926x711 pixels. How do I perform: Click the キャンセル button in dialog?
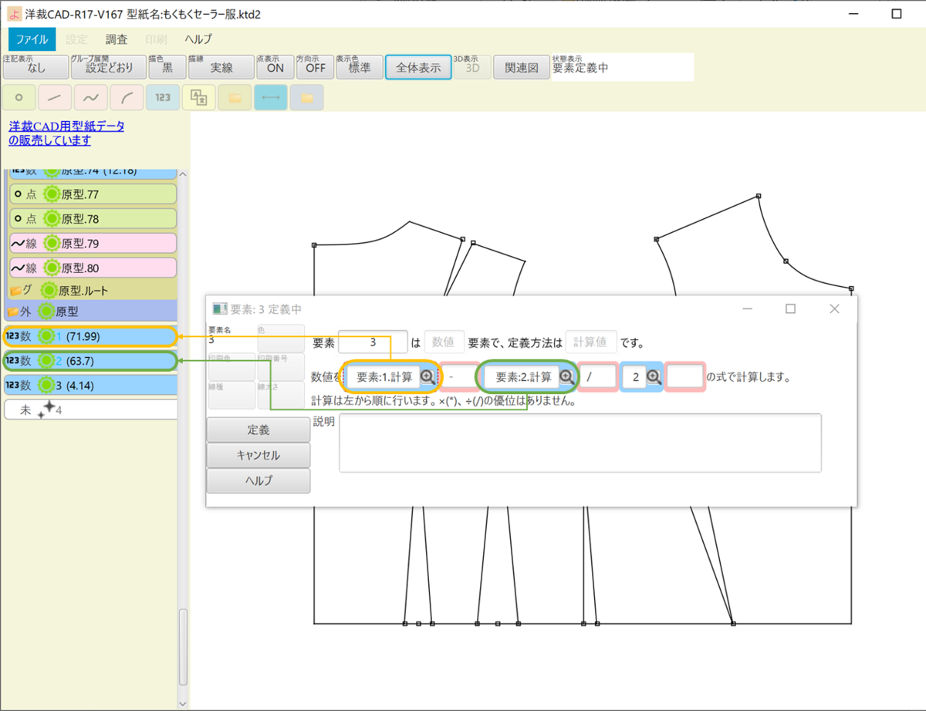[259, 455]
